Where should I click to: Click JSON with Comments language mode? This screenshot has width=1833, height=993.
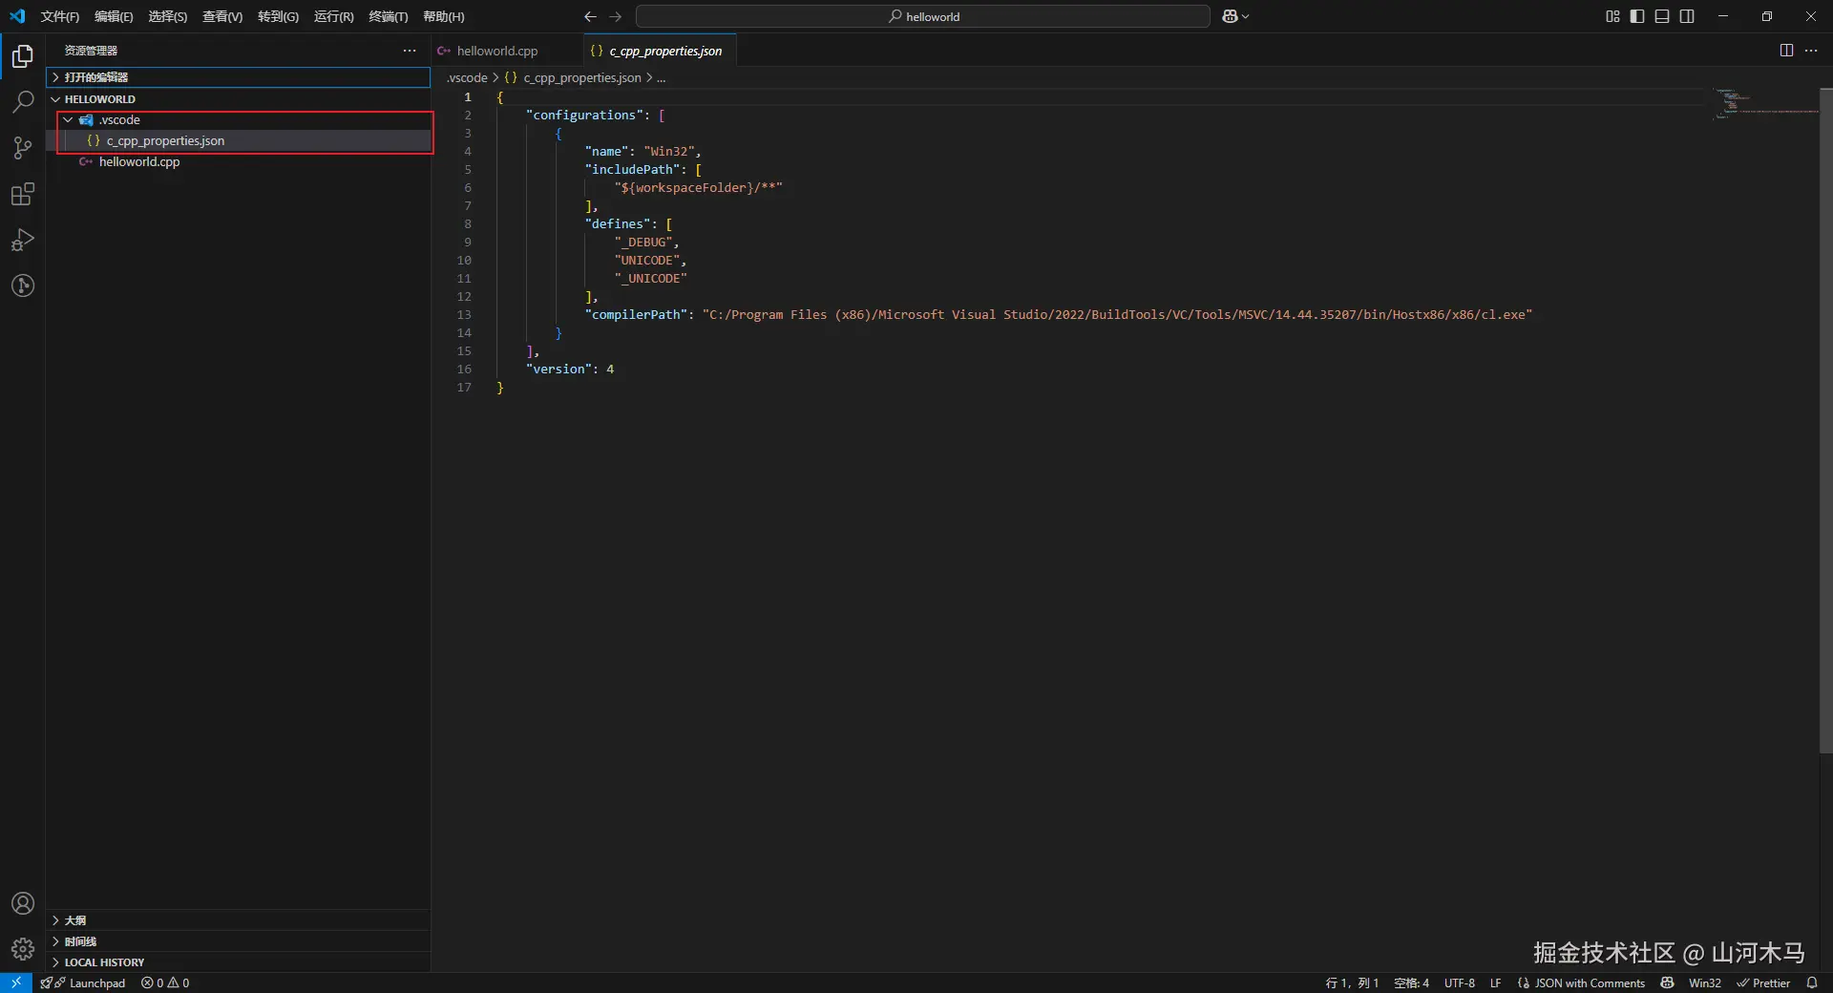click(1589, 982)
